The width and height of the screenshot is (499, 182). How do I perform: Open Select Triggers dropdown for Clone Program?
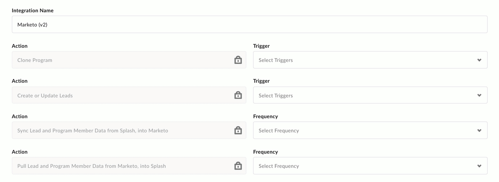(x=370, y=60)
